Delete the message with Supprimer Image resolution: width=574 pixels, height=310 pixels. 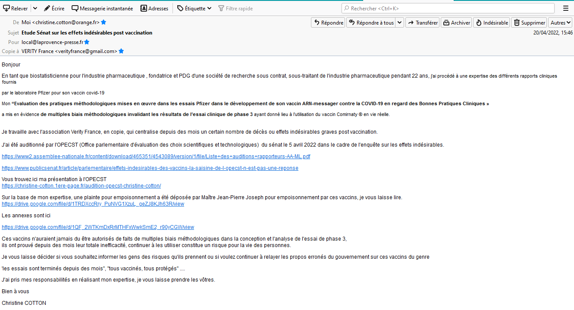coord(529,23)
